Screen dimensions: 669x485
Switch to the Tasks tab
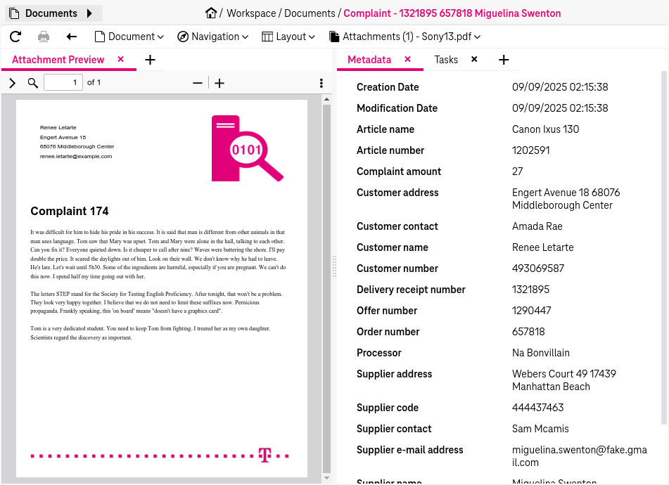point(446,60)
